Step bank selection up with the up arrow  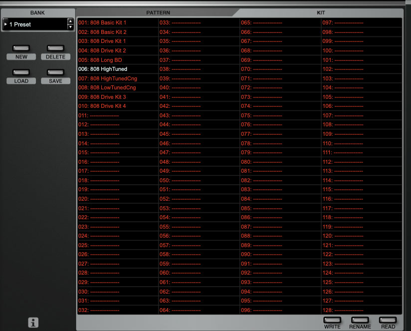[70, 21]
